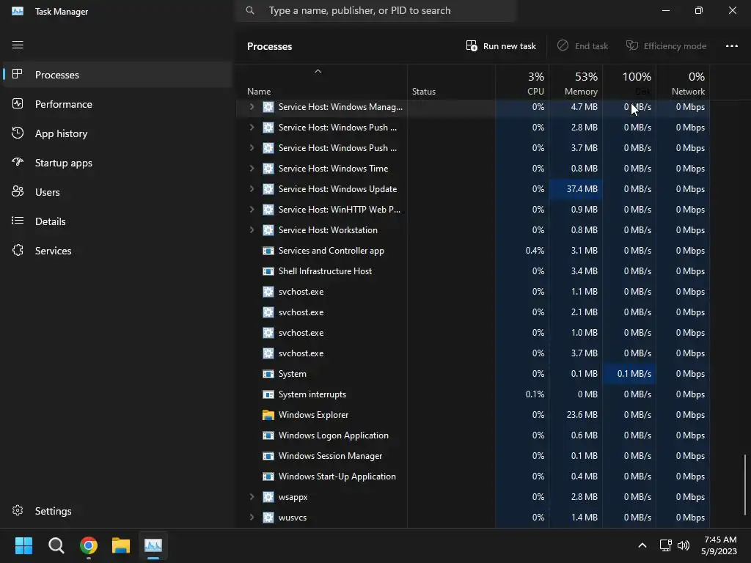The height and width of the screenshot is (563, 751).
Task: Click the Windows Explorer folder icon
Action: [x=268, y=415]
